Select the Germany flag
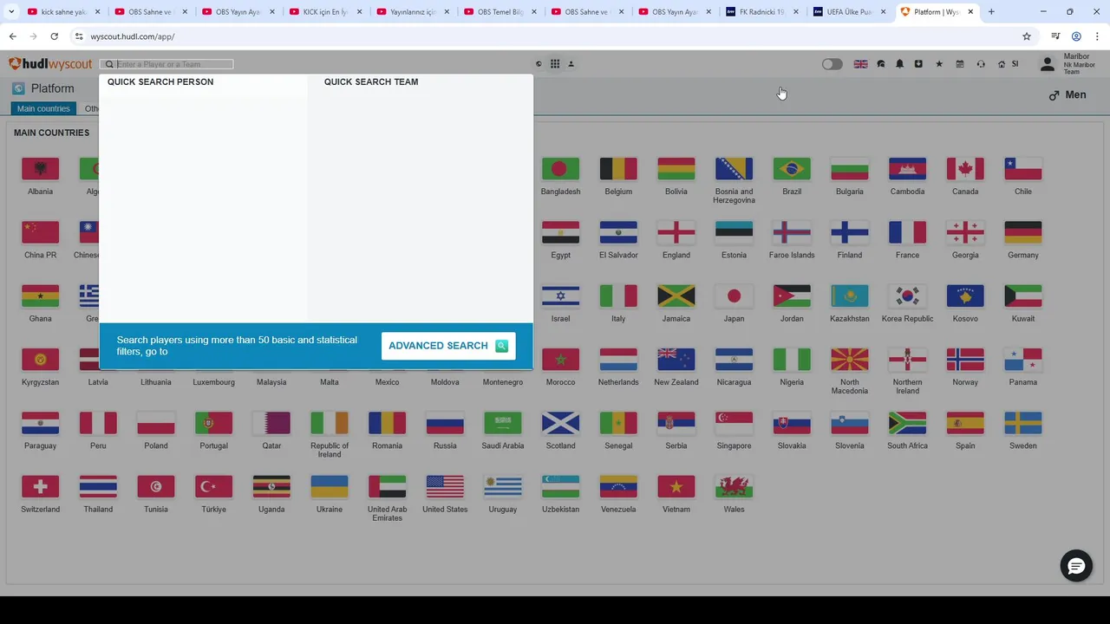This screenshot has height=624, width=1110. (x=1023, y=232)
